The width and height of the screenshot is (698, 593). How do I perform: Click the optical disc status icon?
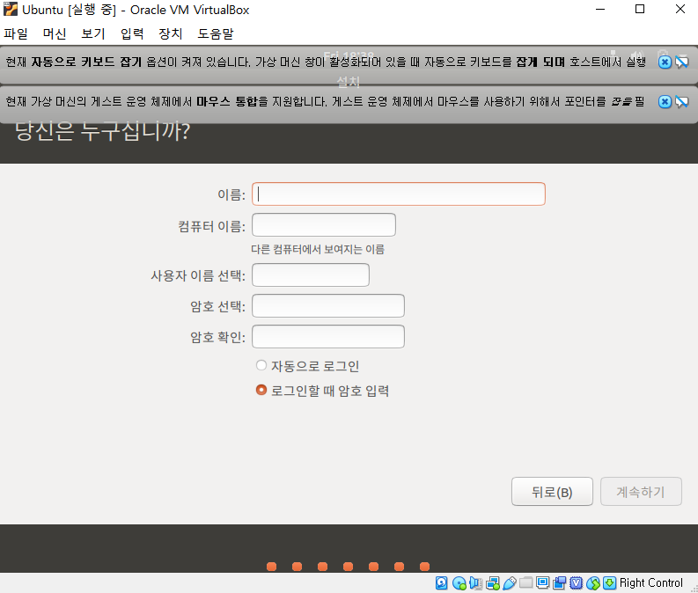tap(459, 582)
